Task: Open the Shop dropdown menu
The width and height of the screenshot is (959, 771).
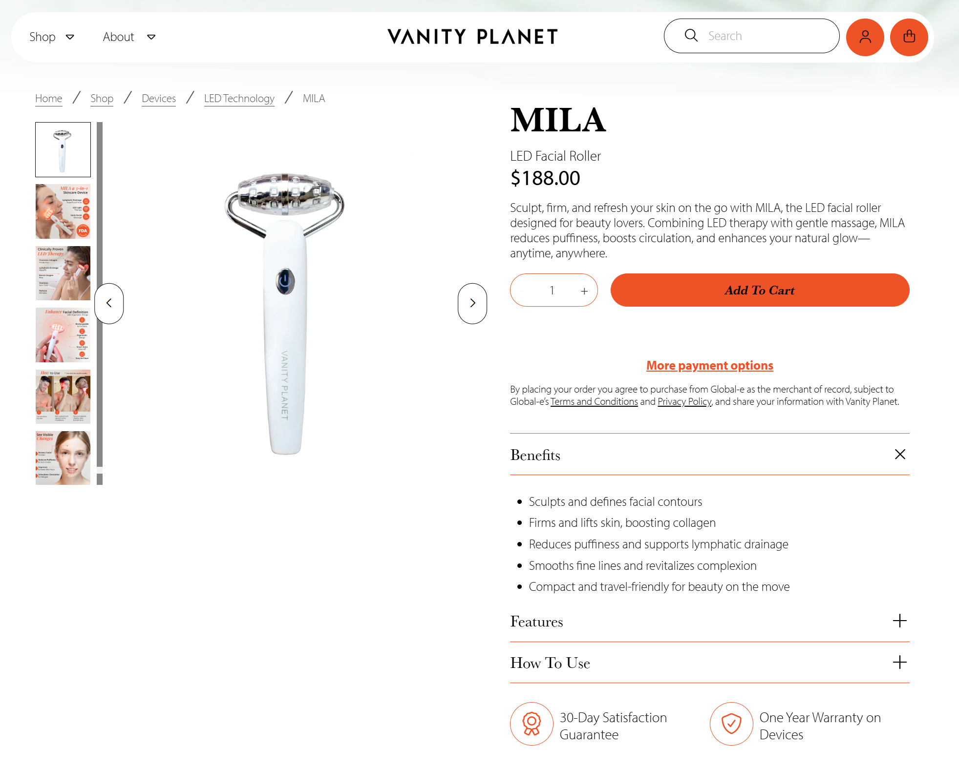Action: tap(51, 37)
